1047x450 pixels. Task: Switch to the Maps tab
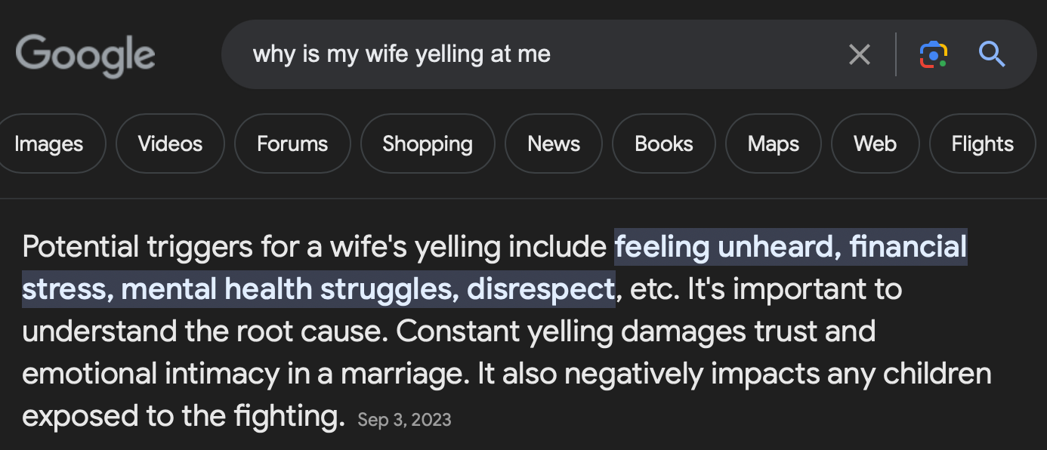click(x=774, y=143)
